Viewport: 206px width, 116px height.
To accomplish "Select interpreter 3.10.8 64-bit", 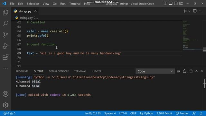I will click(164, 113).
